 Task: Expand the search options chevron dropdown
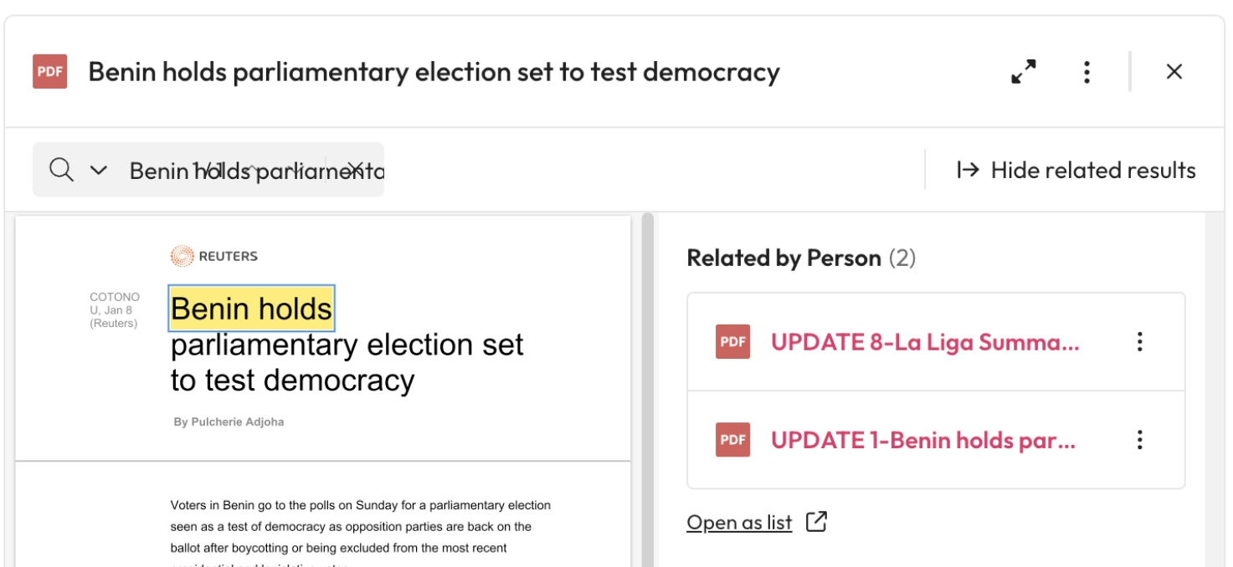click(99, 170)
